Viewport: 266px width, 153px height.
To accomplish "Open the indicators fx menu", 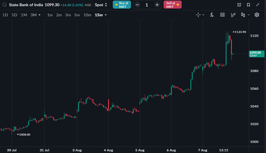I will pos(212,15).
